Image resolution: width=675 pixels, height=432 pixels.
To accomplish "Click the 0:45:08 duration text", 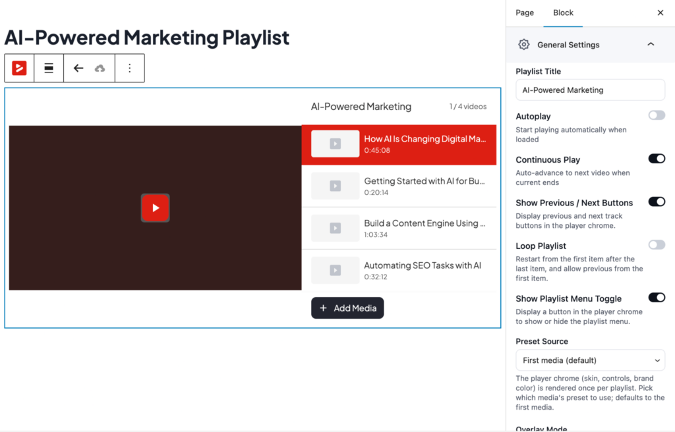I will click(x=377, y=151).
